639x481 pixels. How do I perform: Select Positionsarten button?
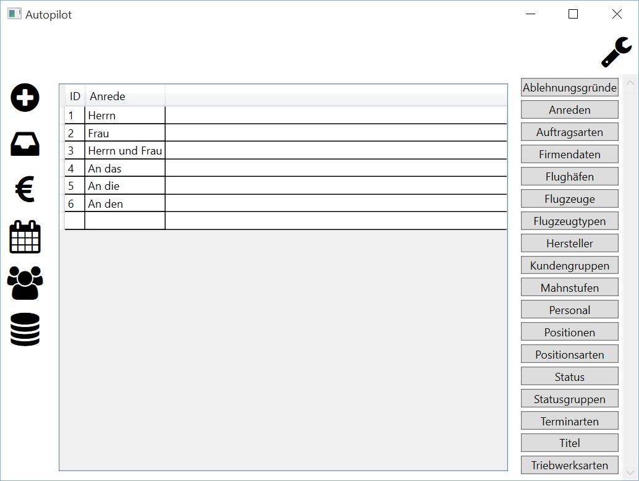click(569, 354)
